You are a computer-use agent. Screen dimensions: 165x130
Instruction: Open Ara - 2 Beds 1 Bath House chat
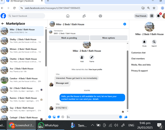(22, 70)
